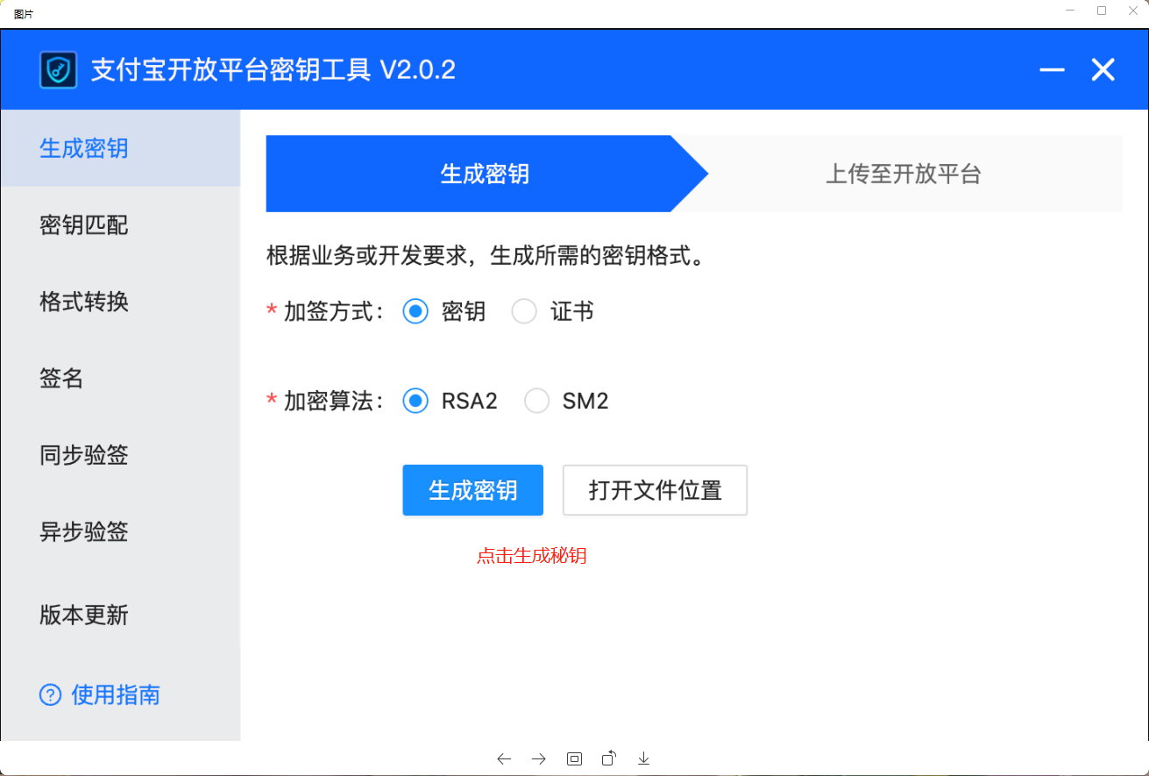Click the 打开文件位置 button

click(655, 490)
